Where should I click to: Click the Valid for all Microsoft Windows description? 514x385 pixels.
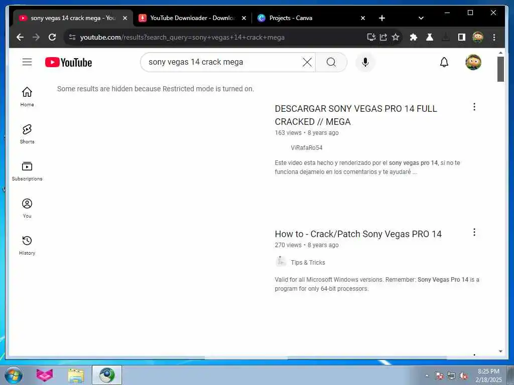377,284
